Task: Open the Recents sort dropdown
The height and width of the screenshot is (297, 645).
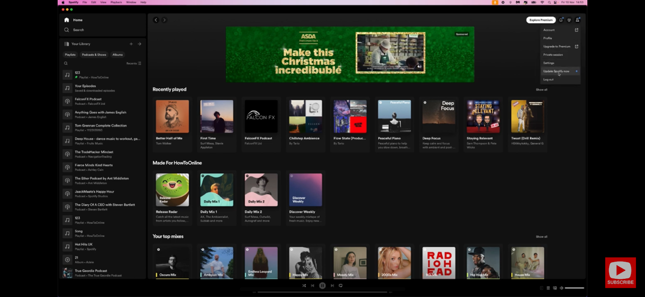Action: click(x=134, y=63)
